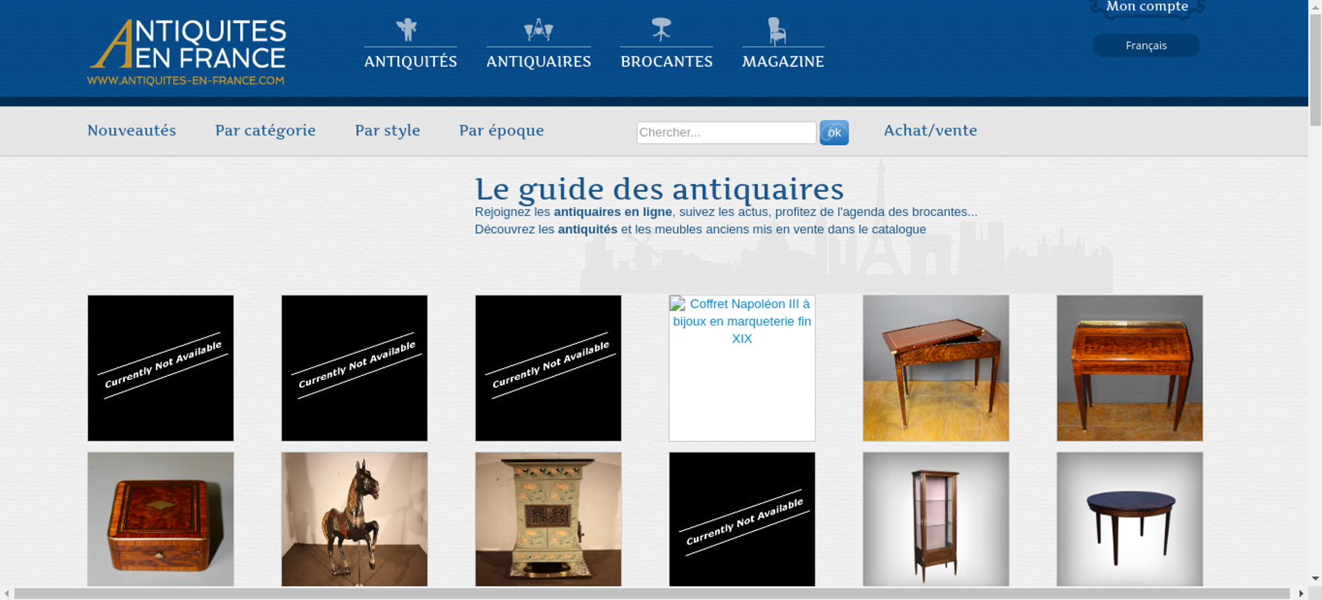Open the carousel horse statue thumbnail
Viewport: 1322px width, 600px height.
tap(354, 519)
